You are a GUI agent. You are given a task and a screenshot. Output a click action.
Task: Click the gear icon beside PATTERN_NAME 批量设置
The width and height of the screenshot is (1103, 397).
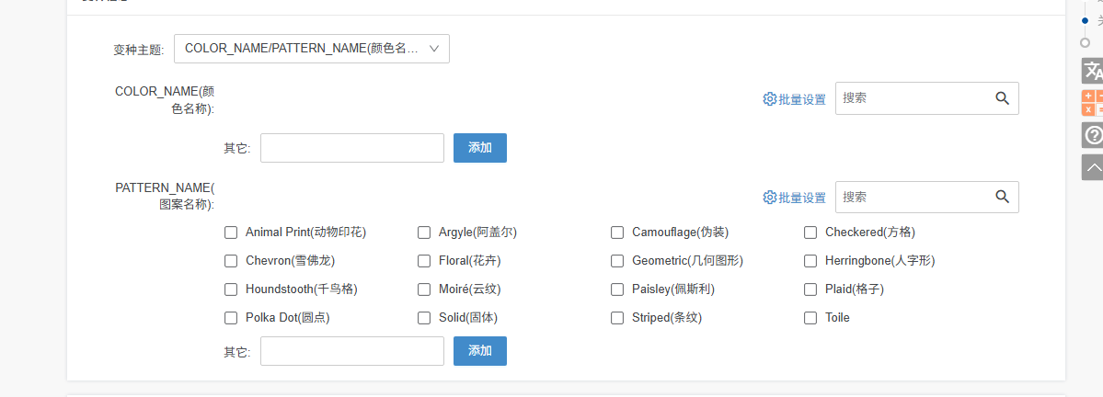[770, 198]
